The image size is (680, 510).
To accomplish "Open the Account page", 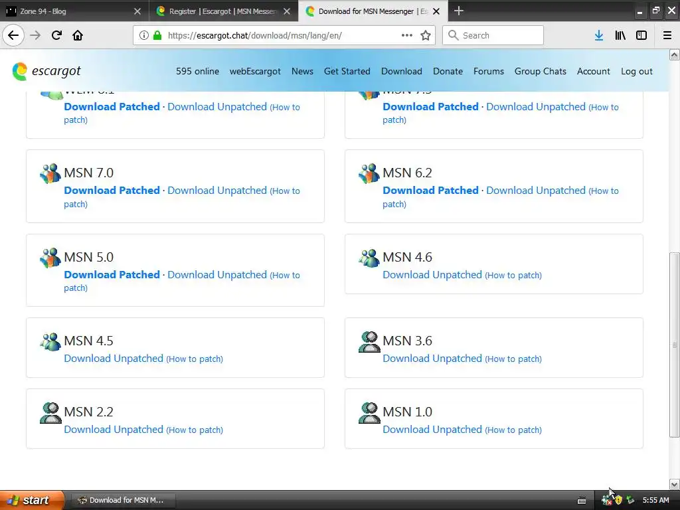I will click(593, 71).
